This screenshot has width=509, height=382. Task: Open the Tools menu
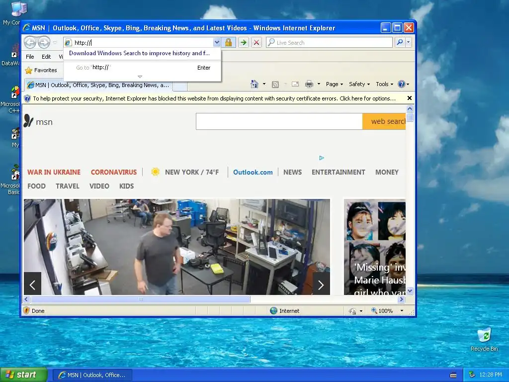pyautogui.click(x=384, y=84)
